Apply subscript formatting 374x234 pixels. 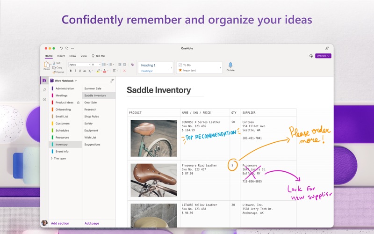click(90, 71)
